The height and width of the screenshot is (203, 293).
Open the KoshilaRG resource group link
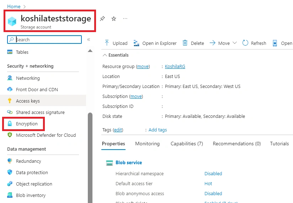pyautogui.click(x=175, y=66)
